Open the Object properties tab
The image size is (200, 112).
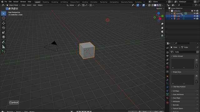coord(167,76)
